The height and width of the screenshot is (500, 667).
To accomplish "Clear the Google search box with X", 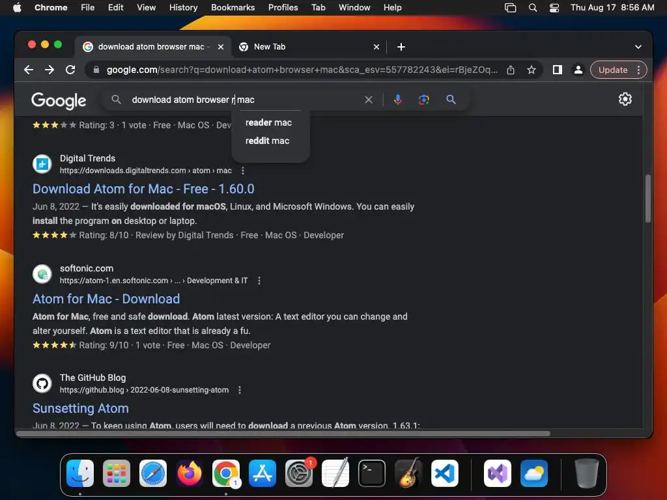I will [x=369, y=100].
